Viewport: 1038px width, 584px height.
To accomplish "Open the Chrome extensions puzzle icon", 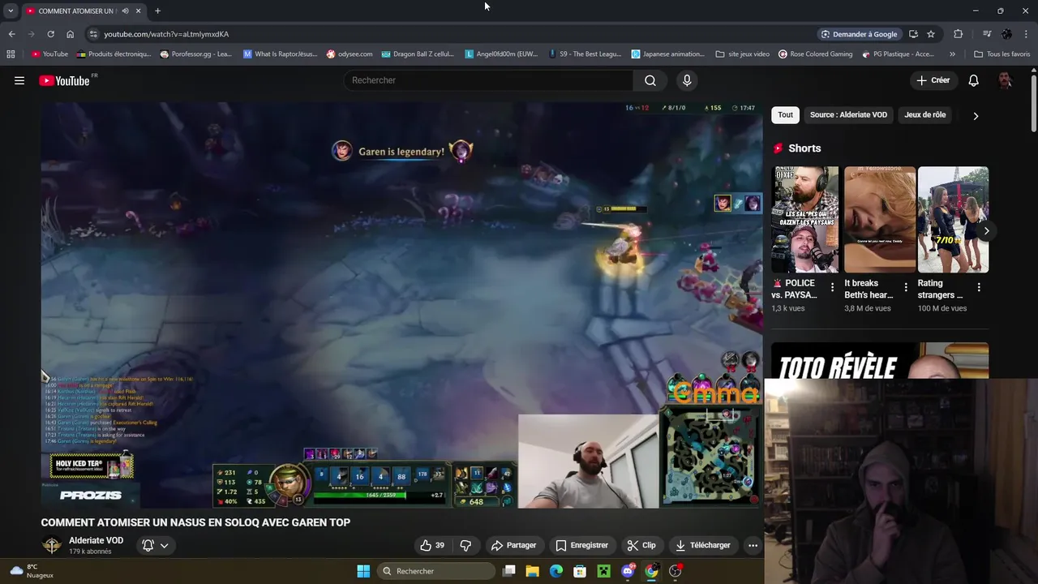I will click(x=958, y=34).
